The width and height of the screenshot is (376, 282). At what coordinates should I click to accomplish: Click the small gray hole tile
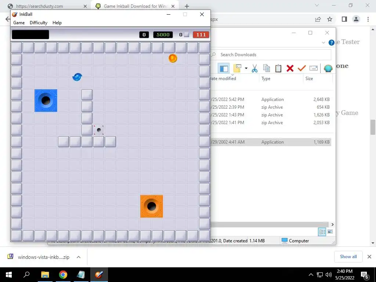coord(98,130)
